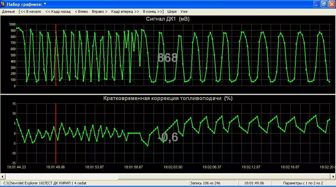
Task: Shift graph left with Влево
Action: (81, 11)
